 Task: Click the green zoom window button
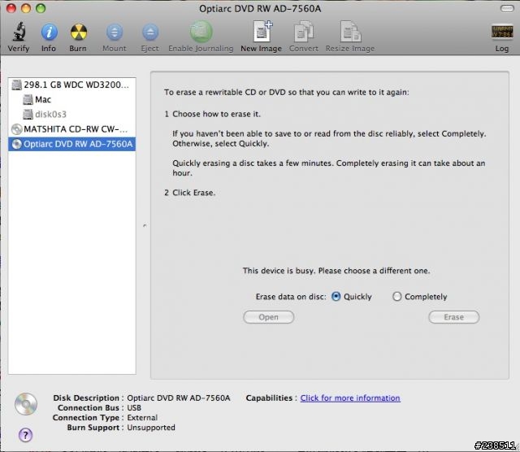point(41,8)
